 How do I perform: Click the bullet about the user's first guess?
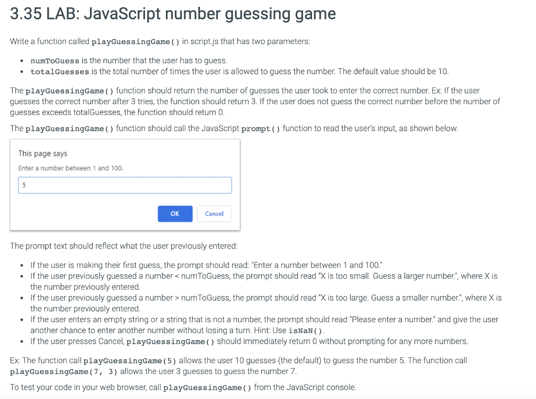(x=206, y=265)
